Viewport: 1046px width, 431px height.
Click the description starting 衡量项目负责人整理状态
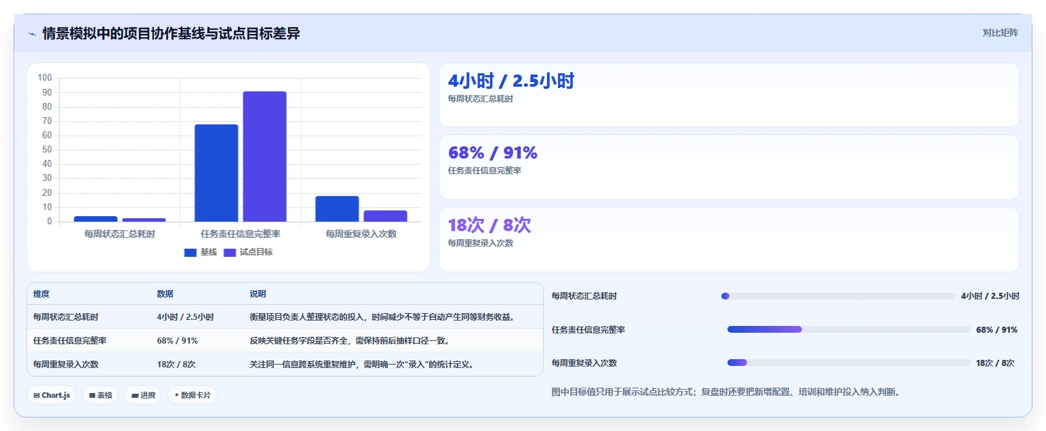click(x=382, y=316)
